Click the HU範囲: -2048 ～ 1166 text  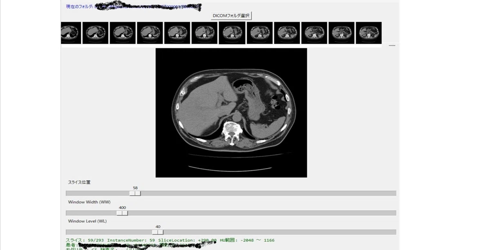(x=247, y=240)
